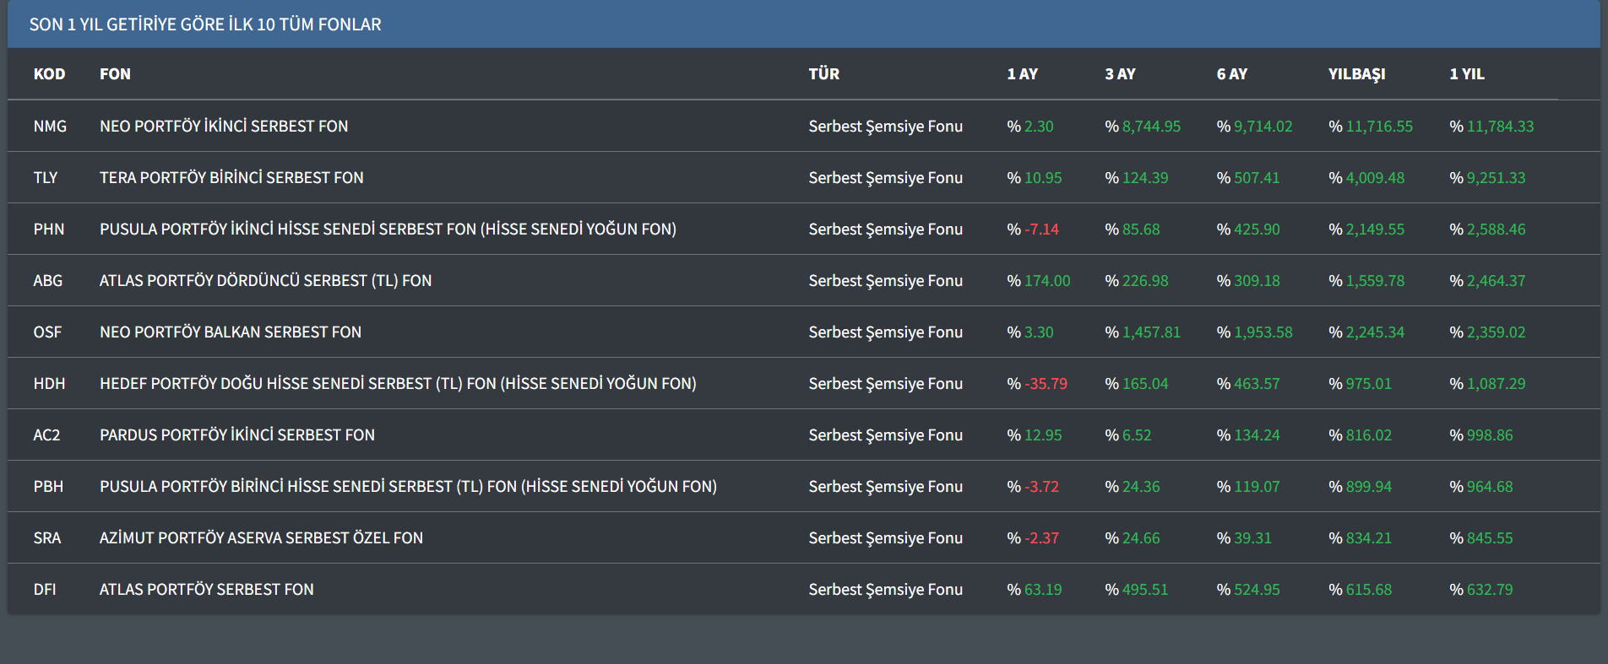Open PUSULA PORTFÖY BİRİNCİ HİSSE SENEDİ fund
The height and width of the screenshot is (664, 1608).
[x=408, y=487]
